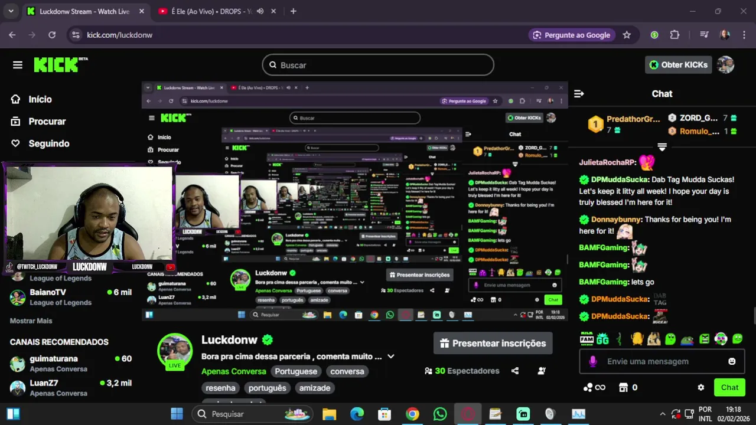This screenshot has height=425, width=756.
Task: Send the doge emote
Action: click(x=653, y=339)
